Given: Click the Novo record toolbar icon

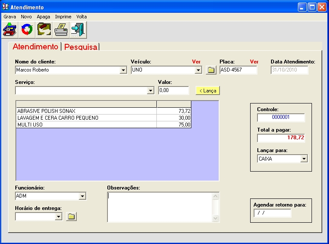Looking at the screenshot, I should [26, 30].
